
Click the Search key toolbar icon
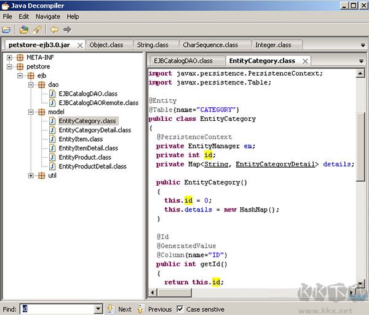click(37, 30)
